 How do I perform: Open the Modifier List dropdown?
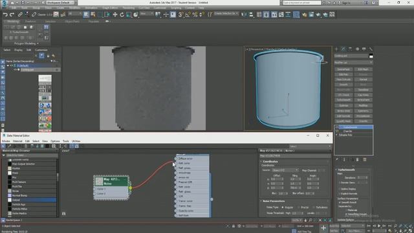pos(354,63)
